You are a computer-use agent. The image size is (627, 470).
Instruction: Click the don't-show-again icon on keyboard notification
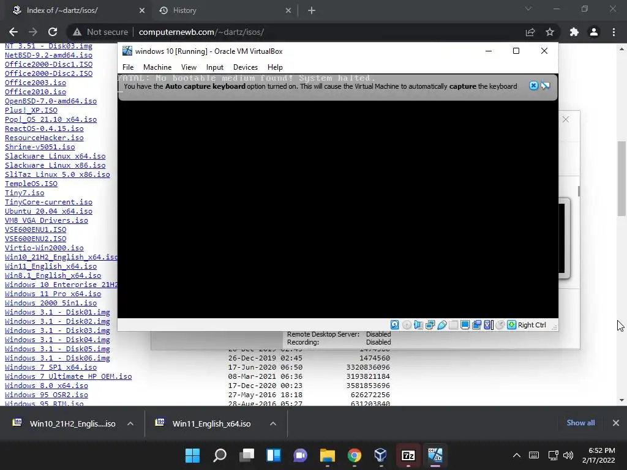tap(546, 86)
